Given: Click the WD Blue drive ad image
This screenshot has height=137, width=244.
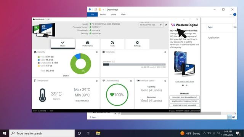Looking at the screenshot, I should pos(185,64).
